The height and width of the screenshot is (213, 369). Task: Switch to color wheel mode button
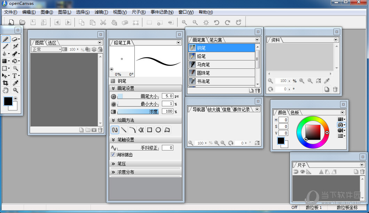341,125
